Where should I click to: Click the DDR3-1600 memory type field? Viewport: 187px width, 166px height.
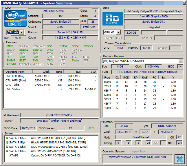pyautogui.click(x=147, y=72)
